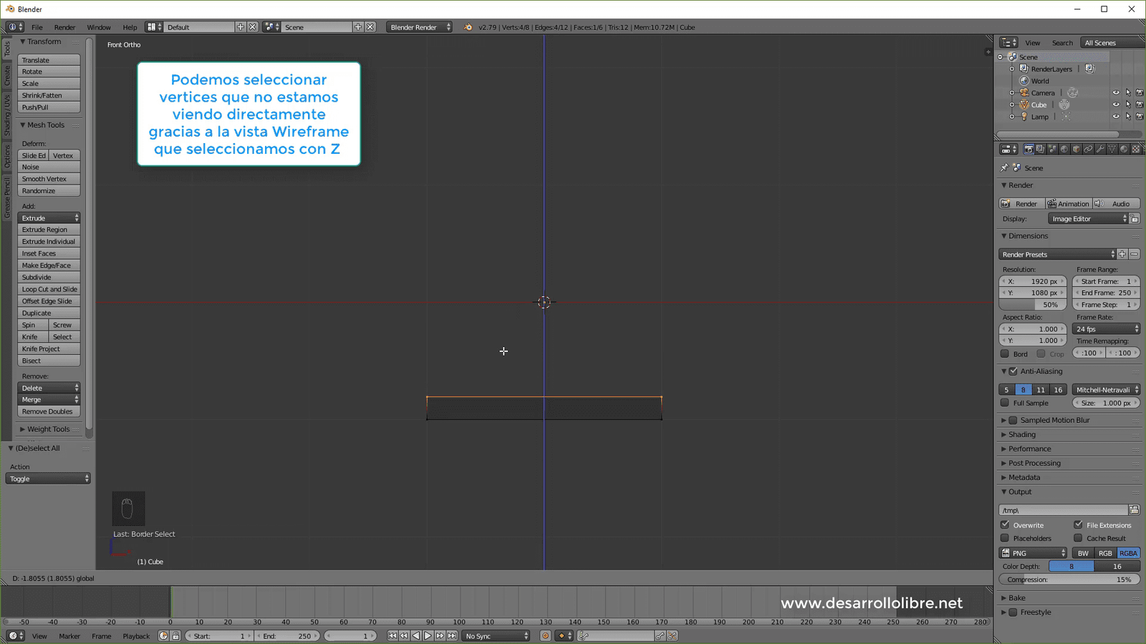Open the Object properties tab cube icon
The image size is (1146, 644).
point(1076,149)
